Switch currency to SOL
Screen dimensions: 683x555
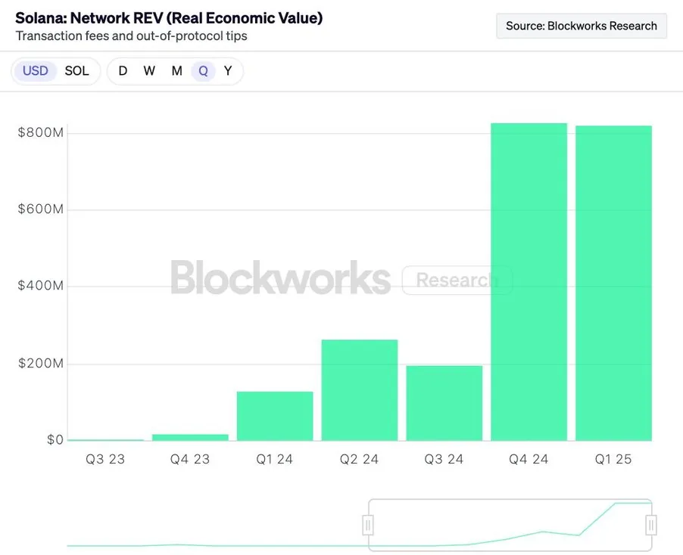pos(76,71)
